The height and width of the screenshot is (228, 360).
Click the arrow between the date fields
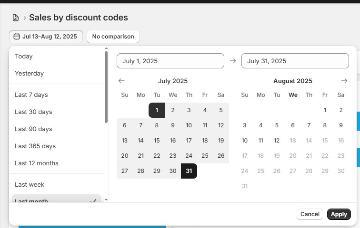point(233,61)
